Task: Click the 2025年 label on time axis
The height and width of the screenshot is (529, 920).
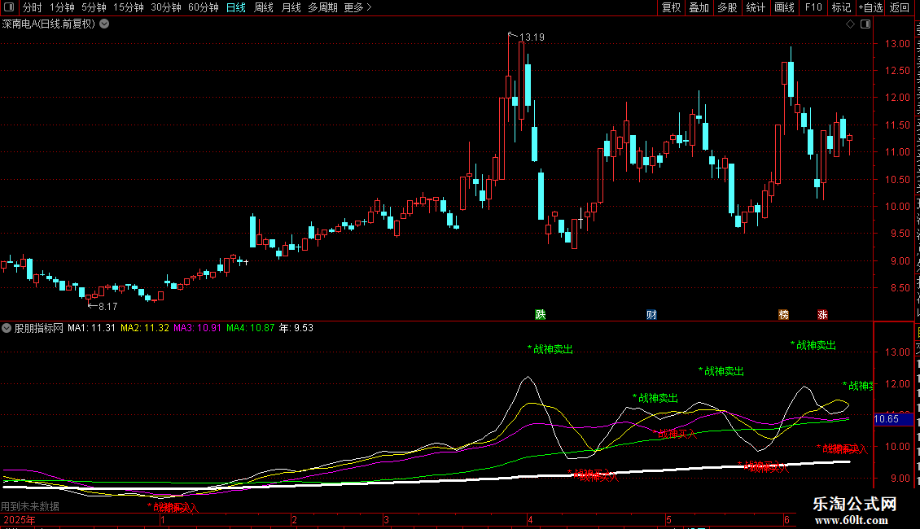Action: coord(20,520)
